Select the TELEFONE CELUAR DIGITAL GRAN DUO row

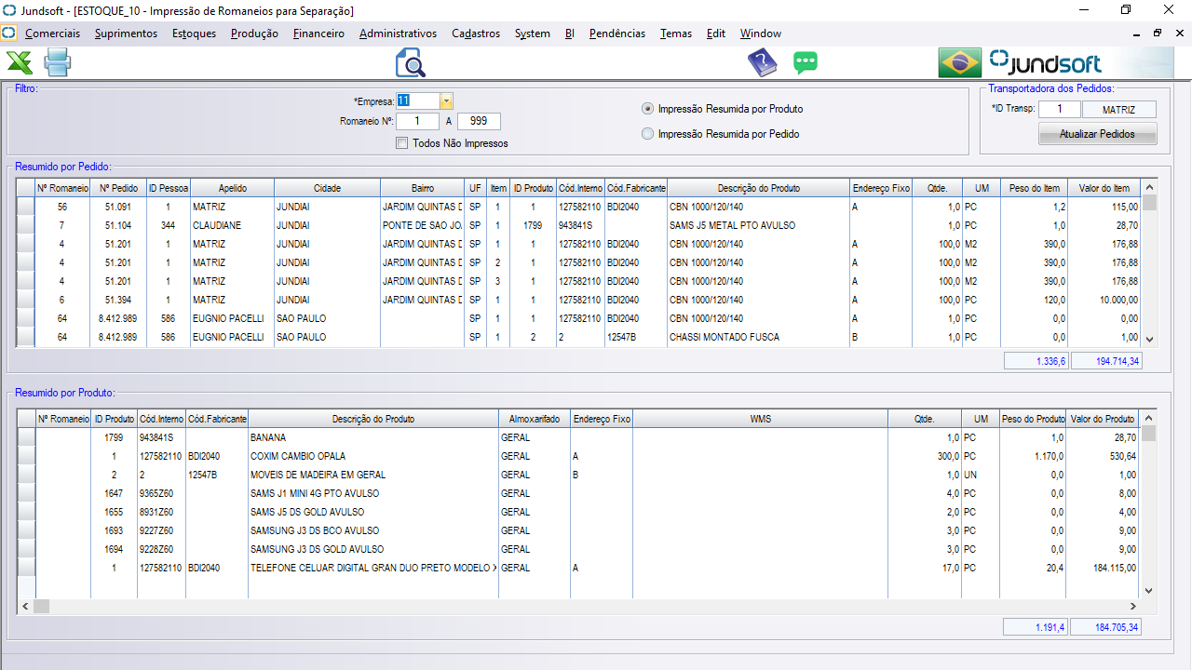(580, 568)
